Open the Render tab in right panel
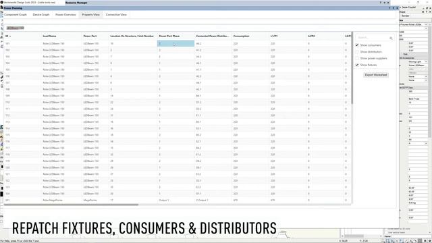 point(405,16)
